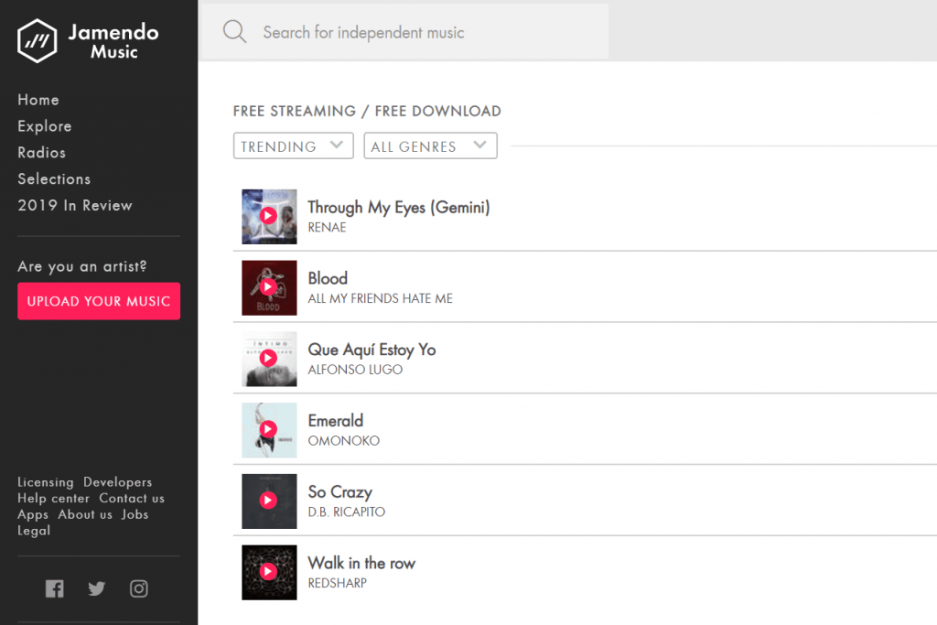Click the Jamendo Music hexagon logo

pyautogui.click(x=37, y=40)
